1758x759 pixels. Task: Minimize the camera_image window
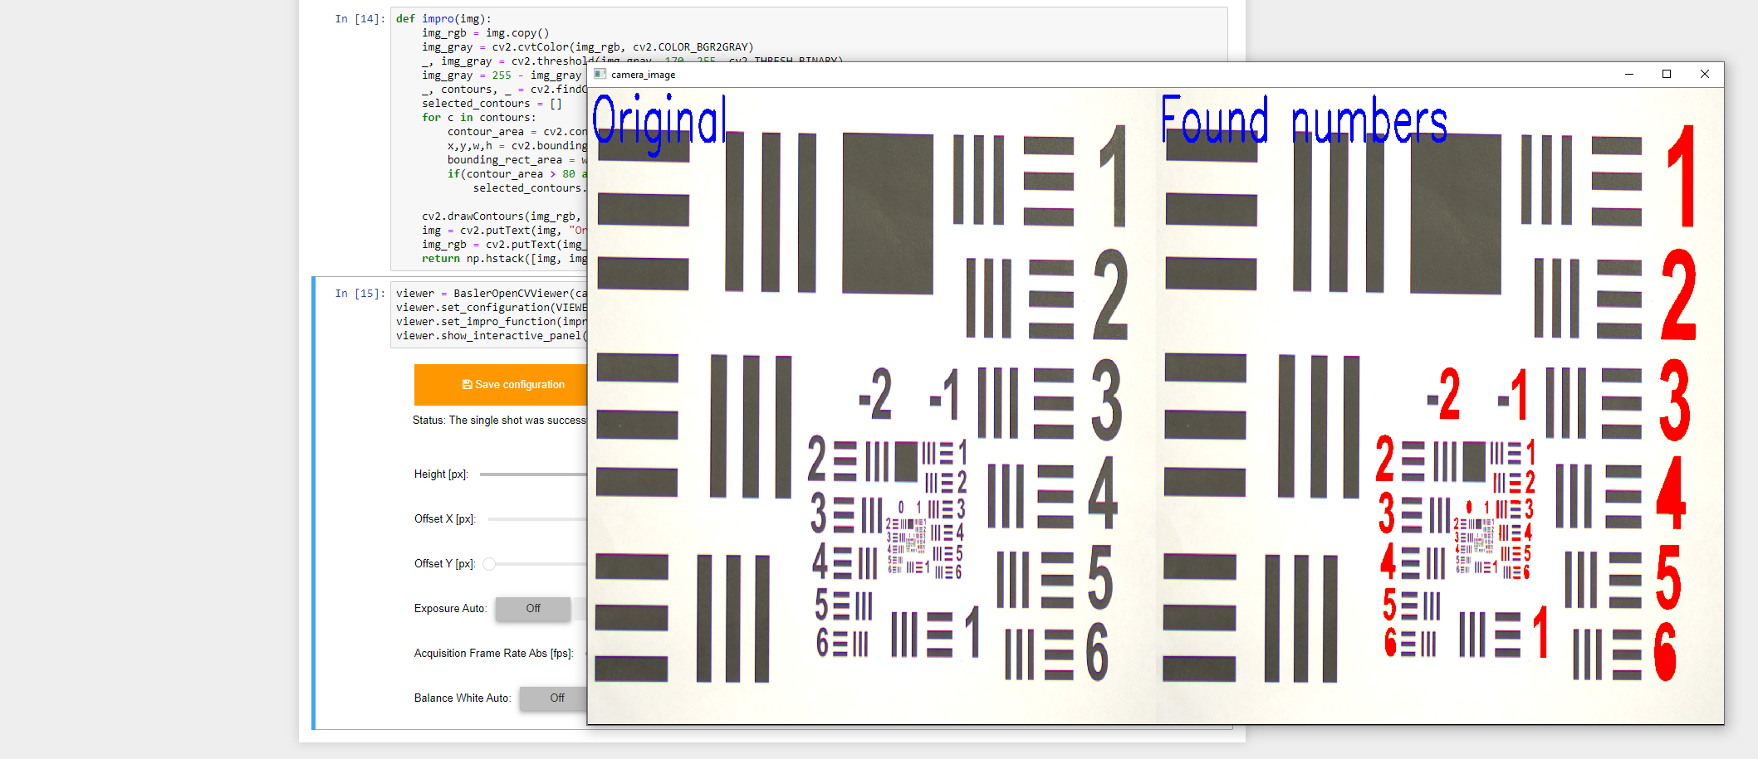(1628, 75)
